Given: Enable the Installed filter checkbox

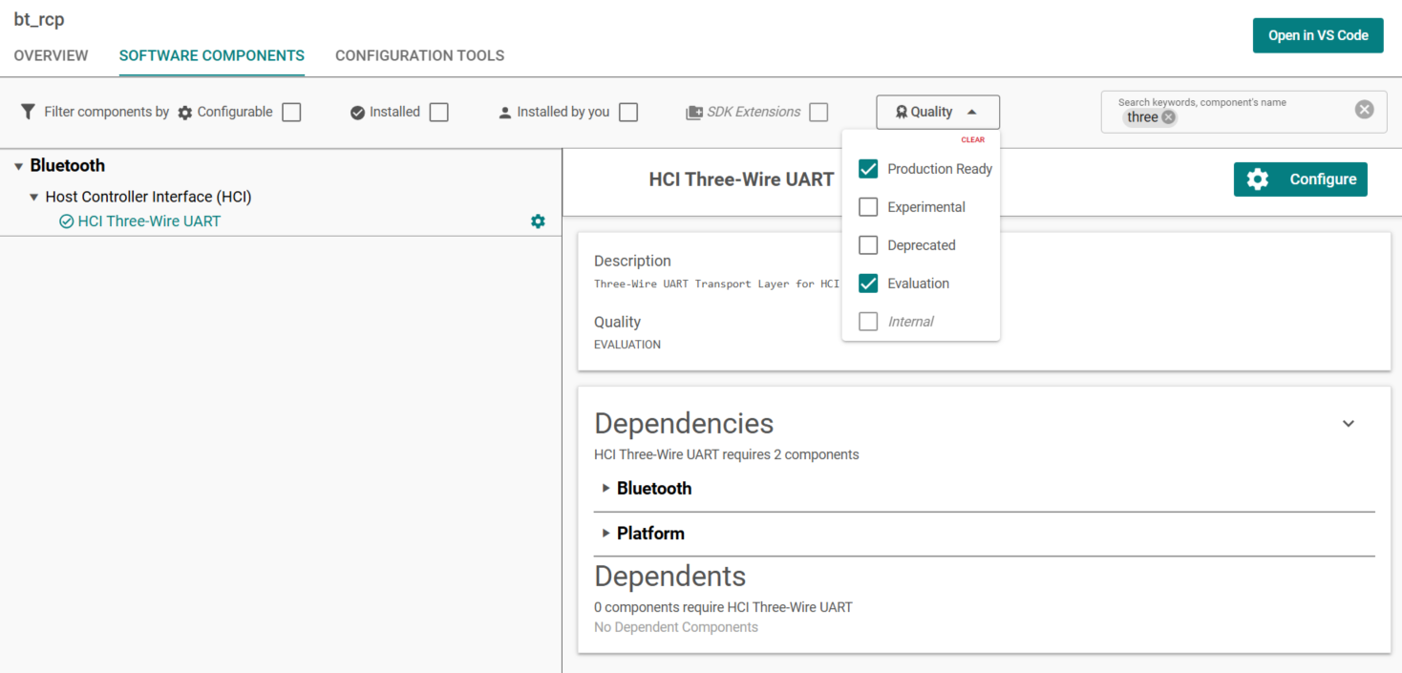Looking at the screenshot, I should tap(438, 113).
